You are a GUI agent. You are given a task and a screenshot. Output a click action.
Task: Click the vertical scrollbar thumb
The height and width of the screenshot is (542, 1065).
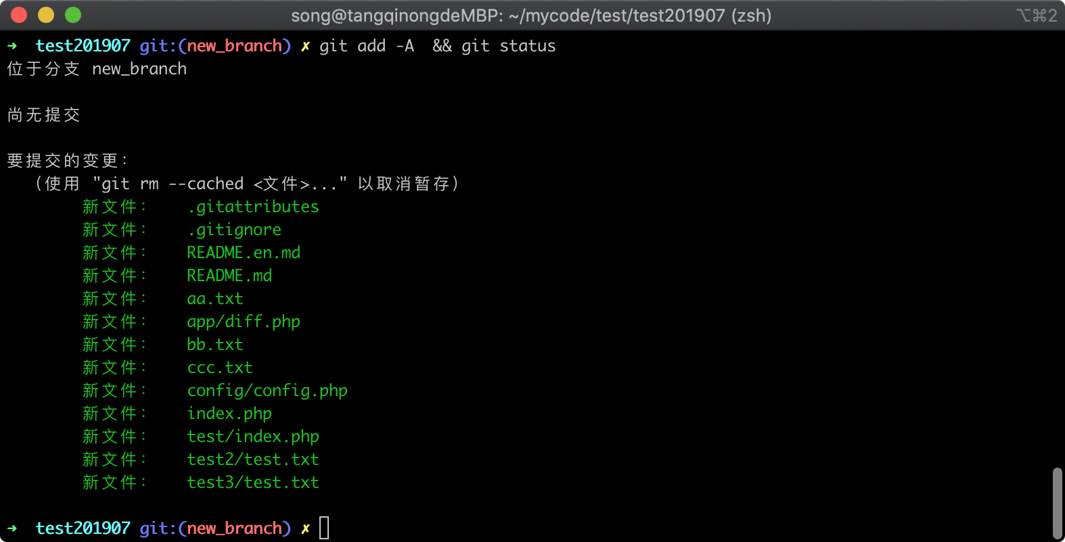click(x=1058, y=503)
